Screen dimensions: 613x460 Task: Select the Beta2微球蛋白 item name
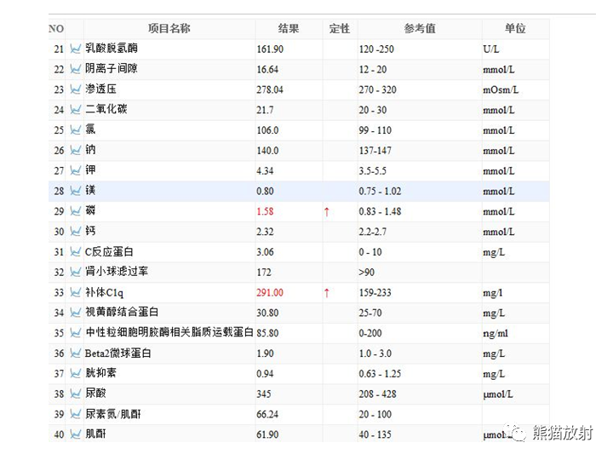coord(118,354)
